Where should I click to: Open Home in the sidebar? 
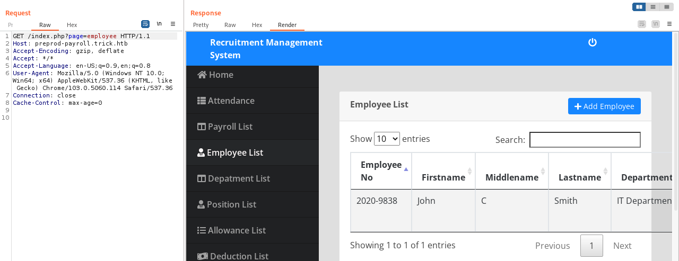253,75
